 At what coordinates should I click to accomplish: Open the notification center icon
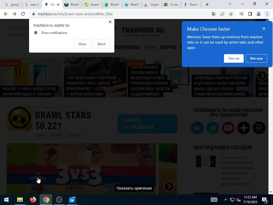[x=265, y=200]
